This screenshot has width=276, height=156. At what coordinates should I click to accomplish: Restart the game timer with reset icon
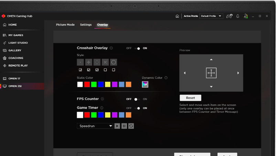coord(131,126)
